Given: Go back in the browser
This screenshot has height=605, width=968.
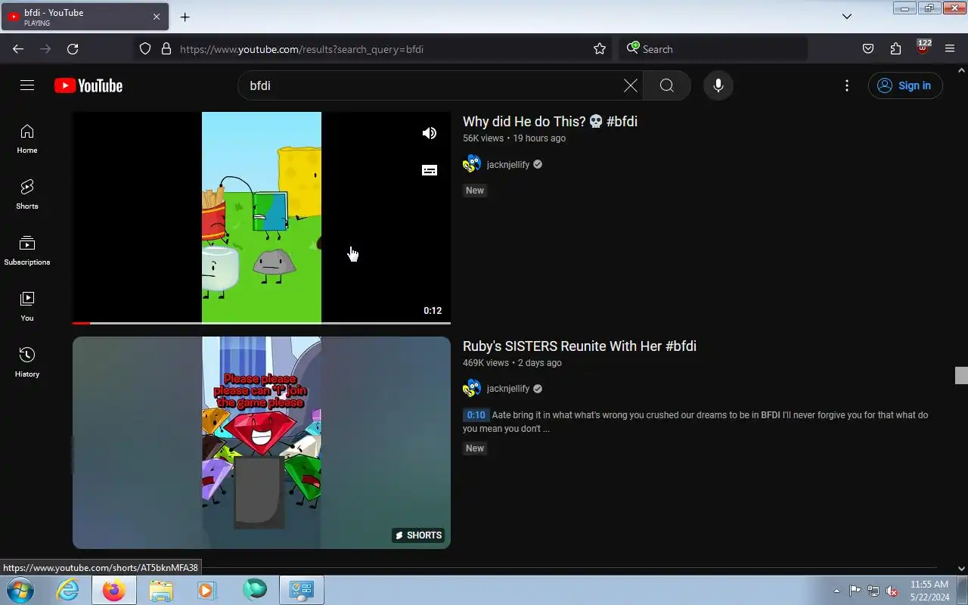Looking at the screenshot, I should coord(18,49).
